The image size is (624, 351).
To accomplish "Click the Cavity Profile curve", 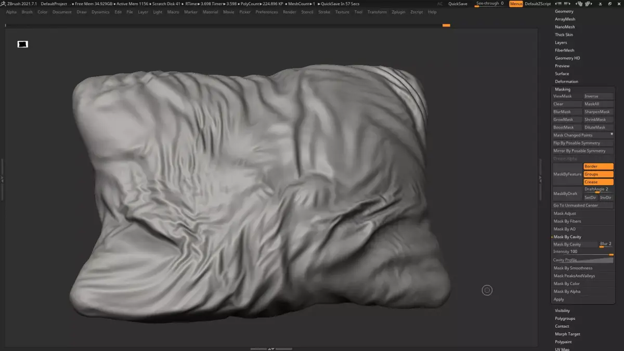I will [x=582, y=260].
